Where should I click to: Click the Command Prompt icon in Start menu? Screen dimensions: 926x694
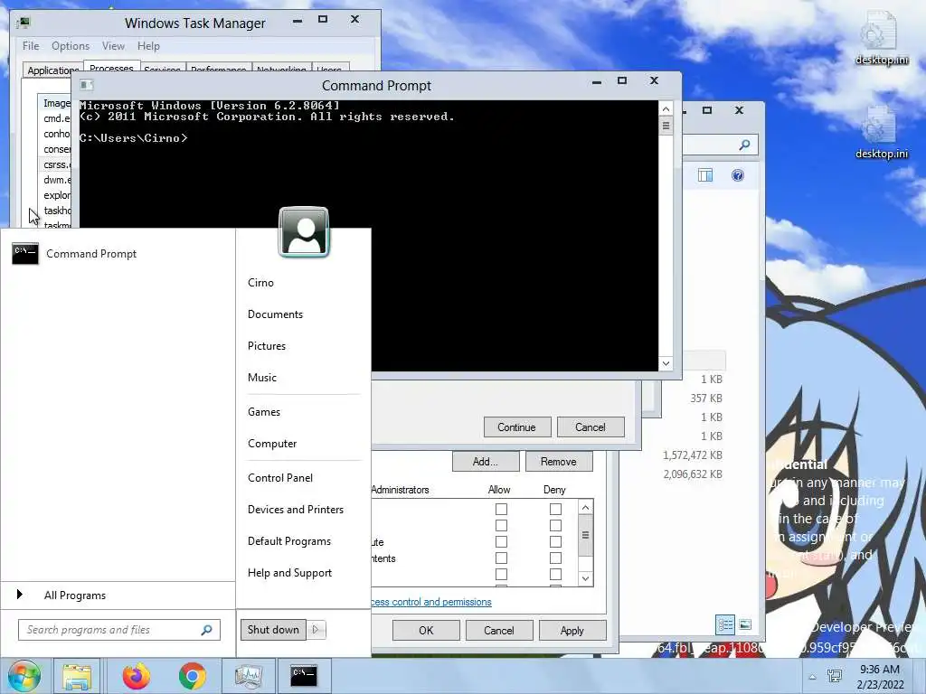24,254
